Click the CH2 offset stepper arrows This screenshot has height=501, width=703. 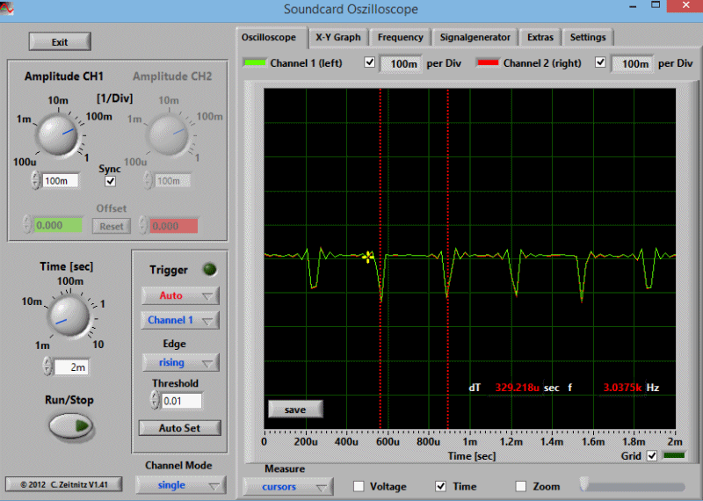142,225
